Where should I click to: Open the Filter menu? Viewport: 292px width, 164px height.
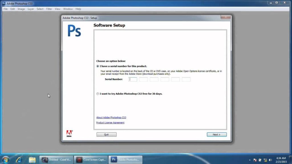[49, 9]
